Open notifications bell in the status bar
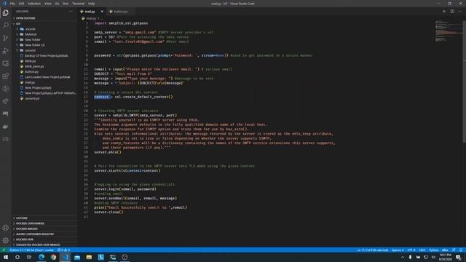 coord(461,250)
